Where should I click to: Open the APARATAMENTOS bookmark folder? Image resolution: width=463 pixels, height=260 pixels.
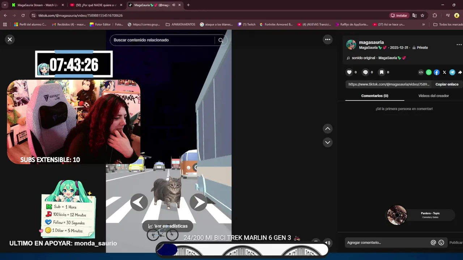click(x=180, y=25)
